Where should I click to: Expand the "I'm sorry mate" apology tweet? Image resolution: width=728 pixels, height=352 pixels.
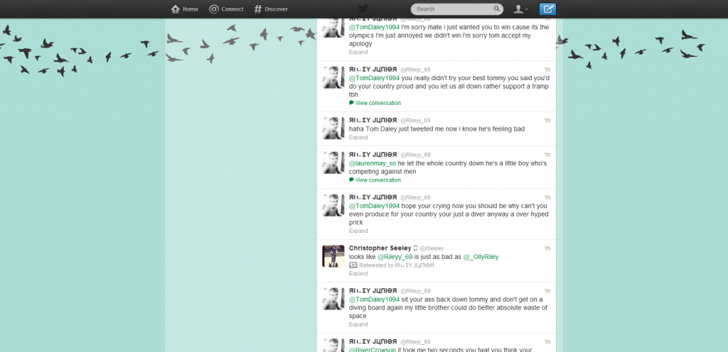pos(358,53)
